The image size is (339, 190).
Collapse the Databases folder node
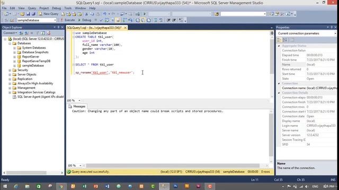click(x=10, y=43)
